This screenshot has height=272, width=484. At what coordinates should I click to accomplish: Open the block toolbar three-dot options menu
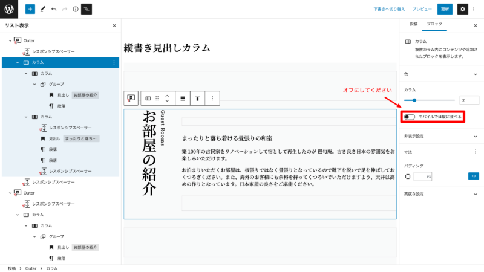click(x=212, y=98)
